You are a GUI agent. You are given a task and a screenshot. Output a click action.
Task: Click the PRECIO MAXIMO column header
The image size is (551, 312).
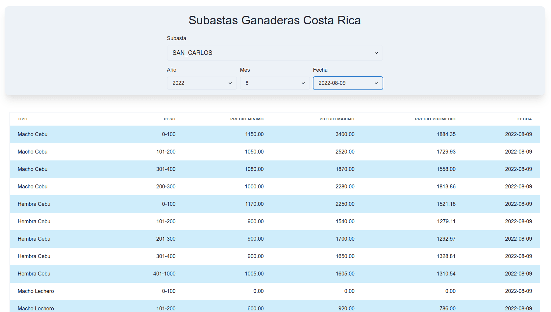coord(337,119)
